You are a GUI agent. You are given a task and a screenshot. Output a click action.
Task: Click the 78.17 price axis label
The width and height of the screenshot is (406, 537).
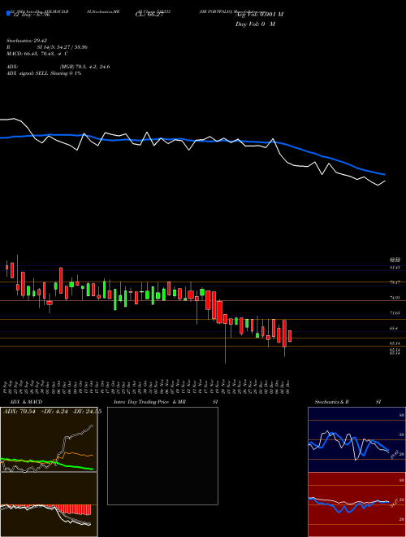[395, 282]
